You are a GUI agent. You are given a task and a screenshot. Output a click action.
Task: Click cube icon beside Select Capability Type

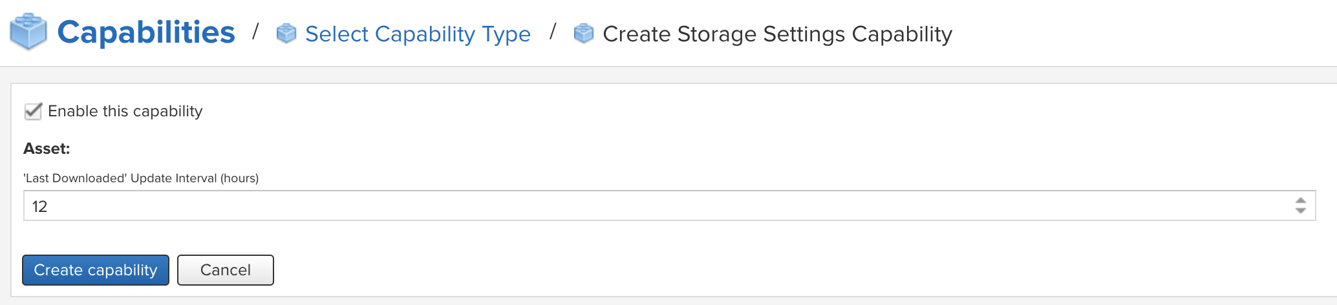[x=286, y=33]
